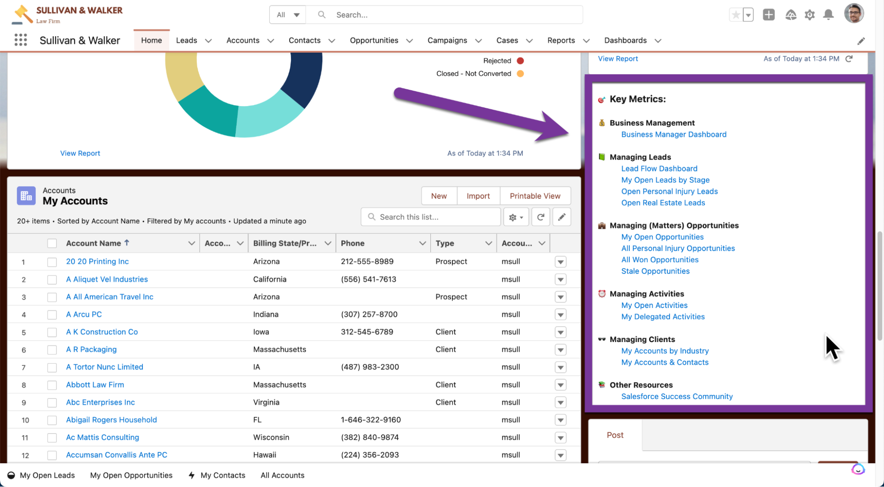The height and width of the screenshot is (487, 884).
Task: Open the Type column menu
Action: pyautogui.click(x=488, y=243)
